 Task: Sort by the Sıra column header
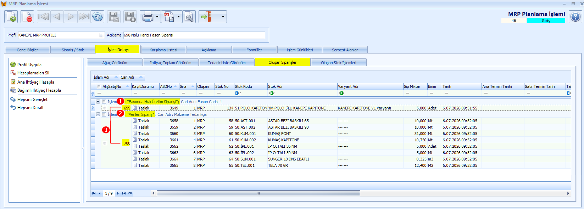187,86
